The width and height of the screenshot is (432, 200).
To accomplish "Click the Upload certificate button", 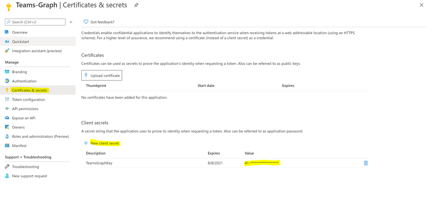I will point(102,76).
